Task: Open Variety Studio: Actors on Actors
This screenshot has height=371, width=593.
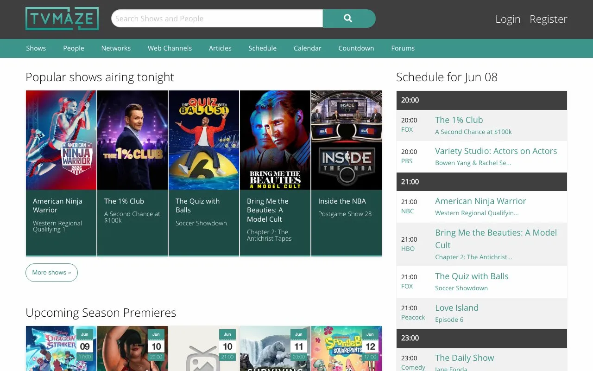Action: point(496,151)
